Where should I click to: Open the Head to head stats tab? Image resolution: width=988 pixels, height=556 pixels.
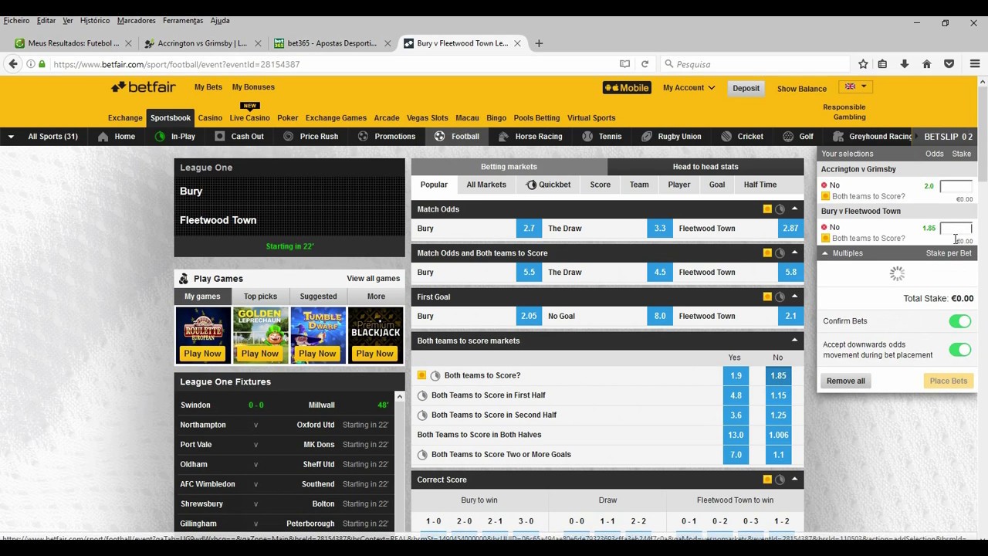705,167
